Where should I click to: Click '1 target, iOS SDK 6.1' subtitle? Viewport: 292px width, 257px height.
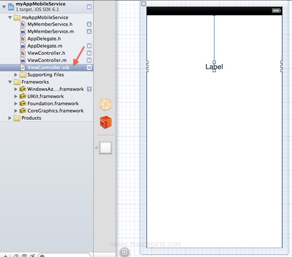[37, 10]
